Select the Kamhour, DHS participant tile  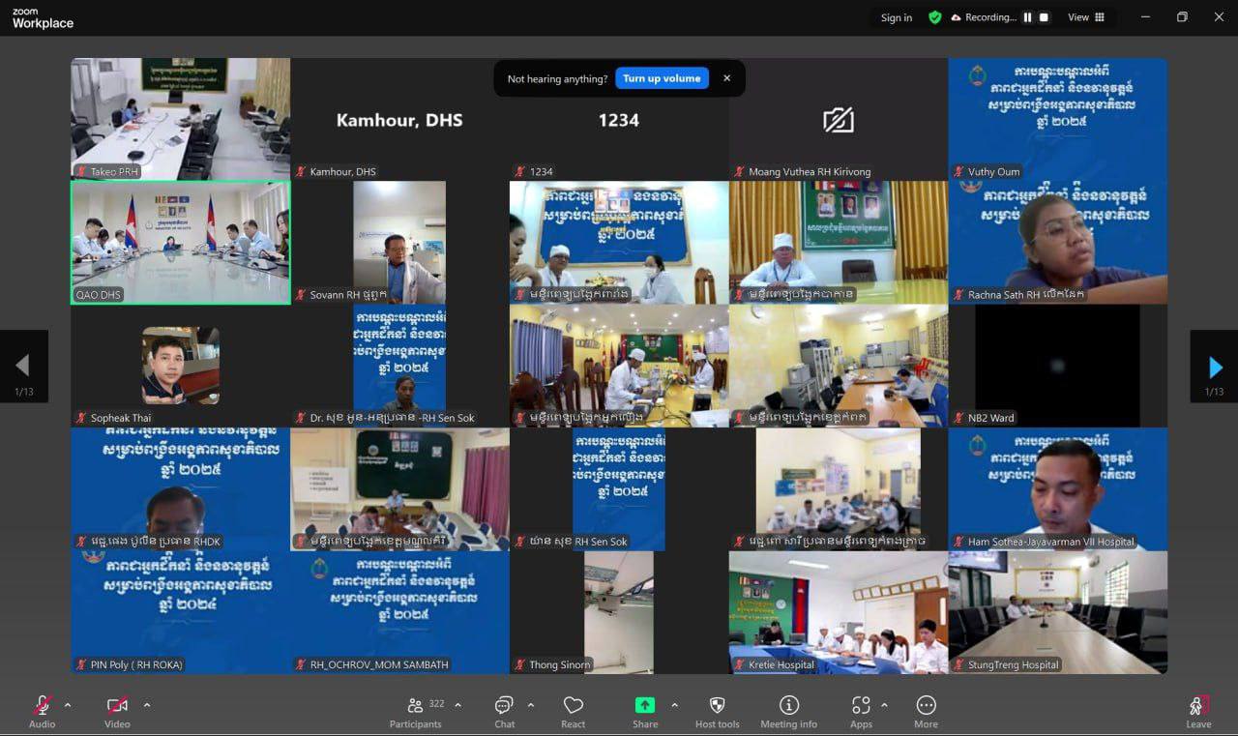(x=399, y=119)
